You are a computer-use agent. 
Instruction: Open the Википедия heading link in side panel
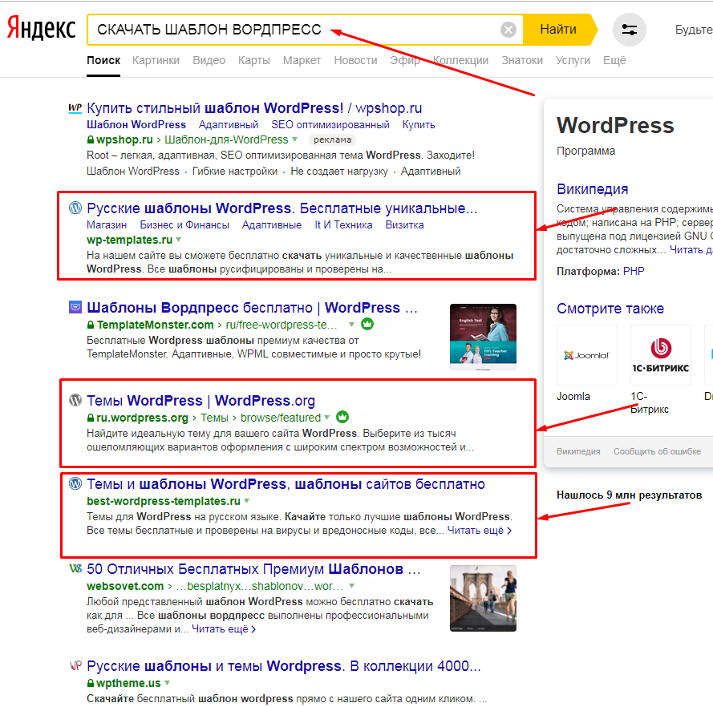pos(592,189)
